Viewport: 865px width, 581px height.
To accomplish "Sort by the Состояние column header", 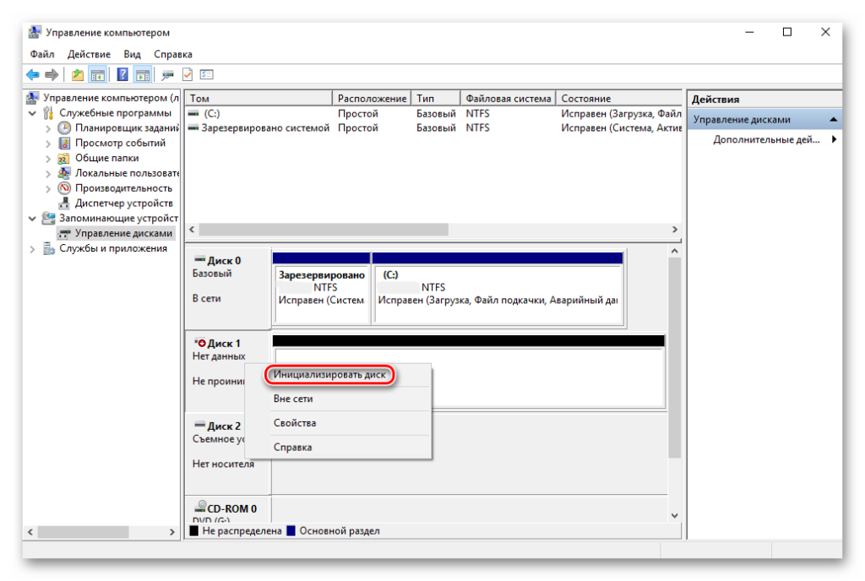I will coord(619,98).
